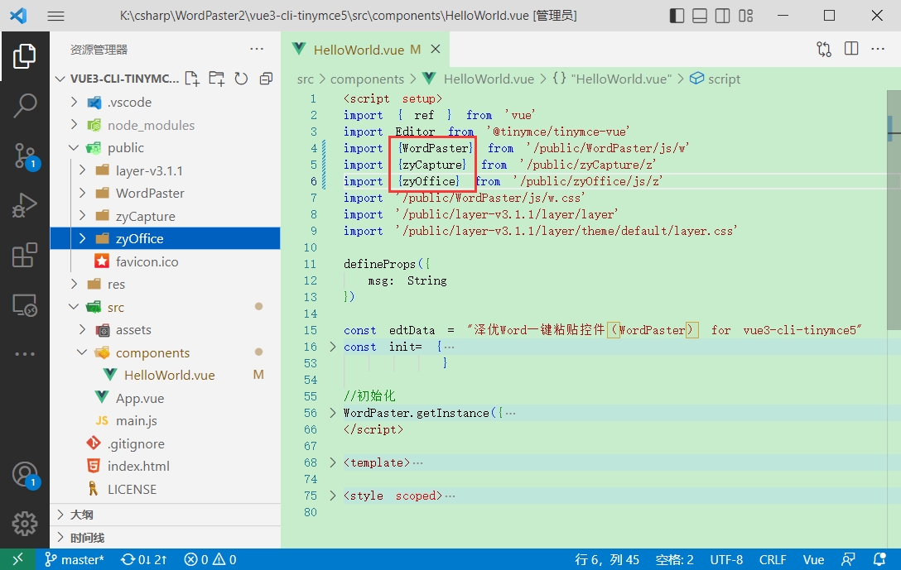Toggle the bottom panel layout button

[700, 16]
